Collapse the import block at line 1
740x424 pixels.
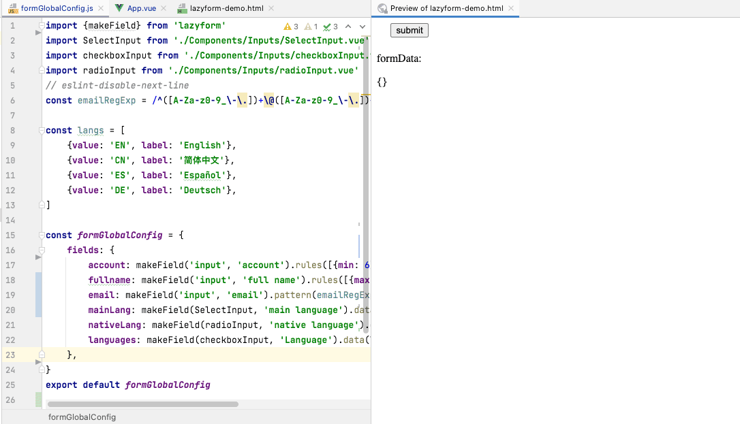pos(42,25)
